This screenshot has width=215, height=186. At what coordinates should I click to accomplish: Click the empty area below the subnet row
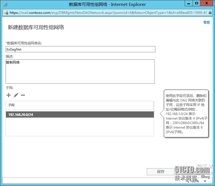click(x=80, y=127)
